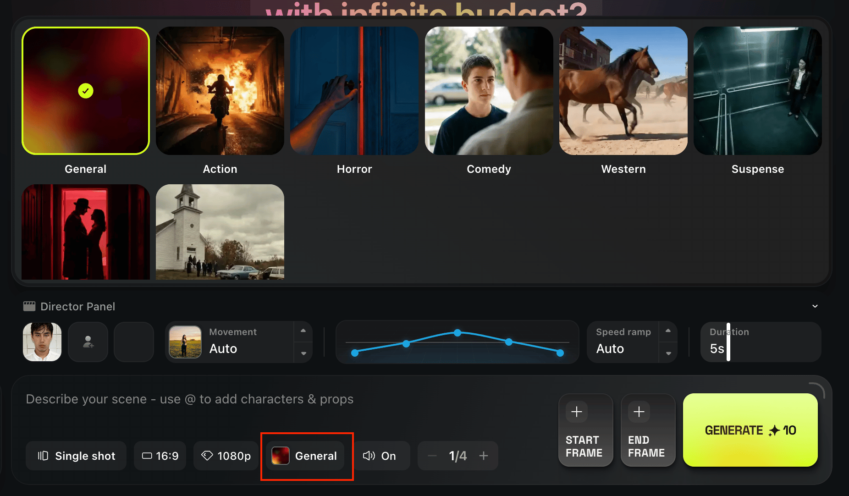Screen dimensions: 849x496
Task: Open the 1080p resolution selector
Action: click(x=226, y=456)
